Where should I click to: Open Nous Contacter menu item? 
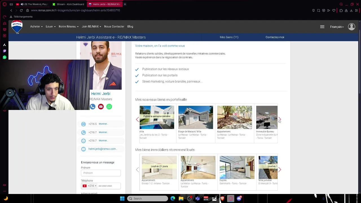114,27
